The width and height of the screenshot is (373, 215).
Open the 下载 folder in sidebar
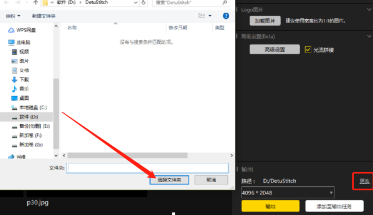(20, 79)
